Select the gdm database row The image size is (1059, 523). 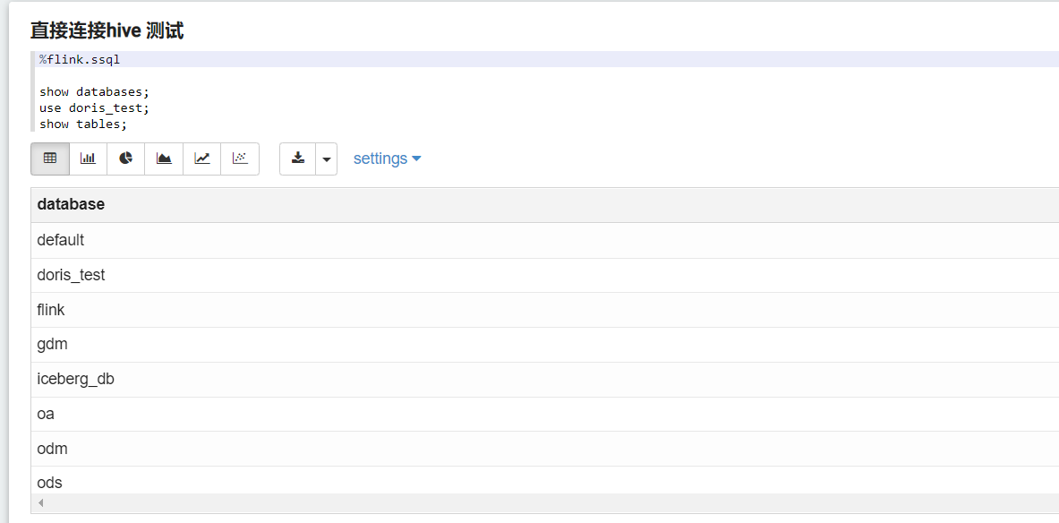tap(545, 345)
